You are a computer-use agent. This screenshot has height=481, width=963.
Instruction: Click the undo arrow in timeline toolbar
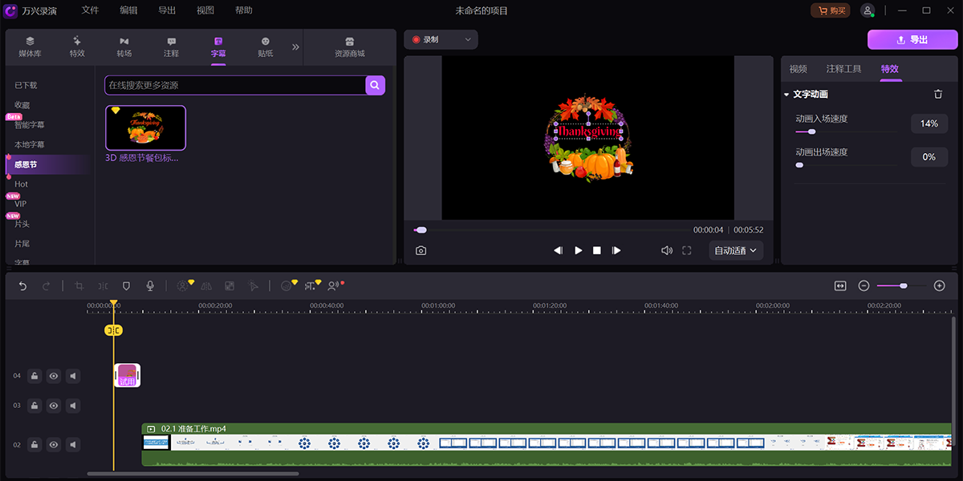point(22,285)
